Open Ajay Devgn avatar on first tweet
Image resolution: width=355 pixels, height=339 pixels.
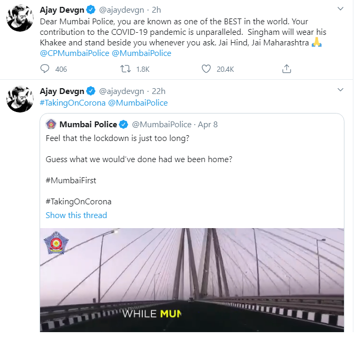pos(20,20)
